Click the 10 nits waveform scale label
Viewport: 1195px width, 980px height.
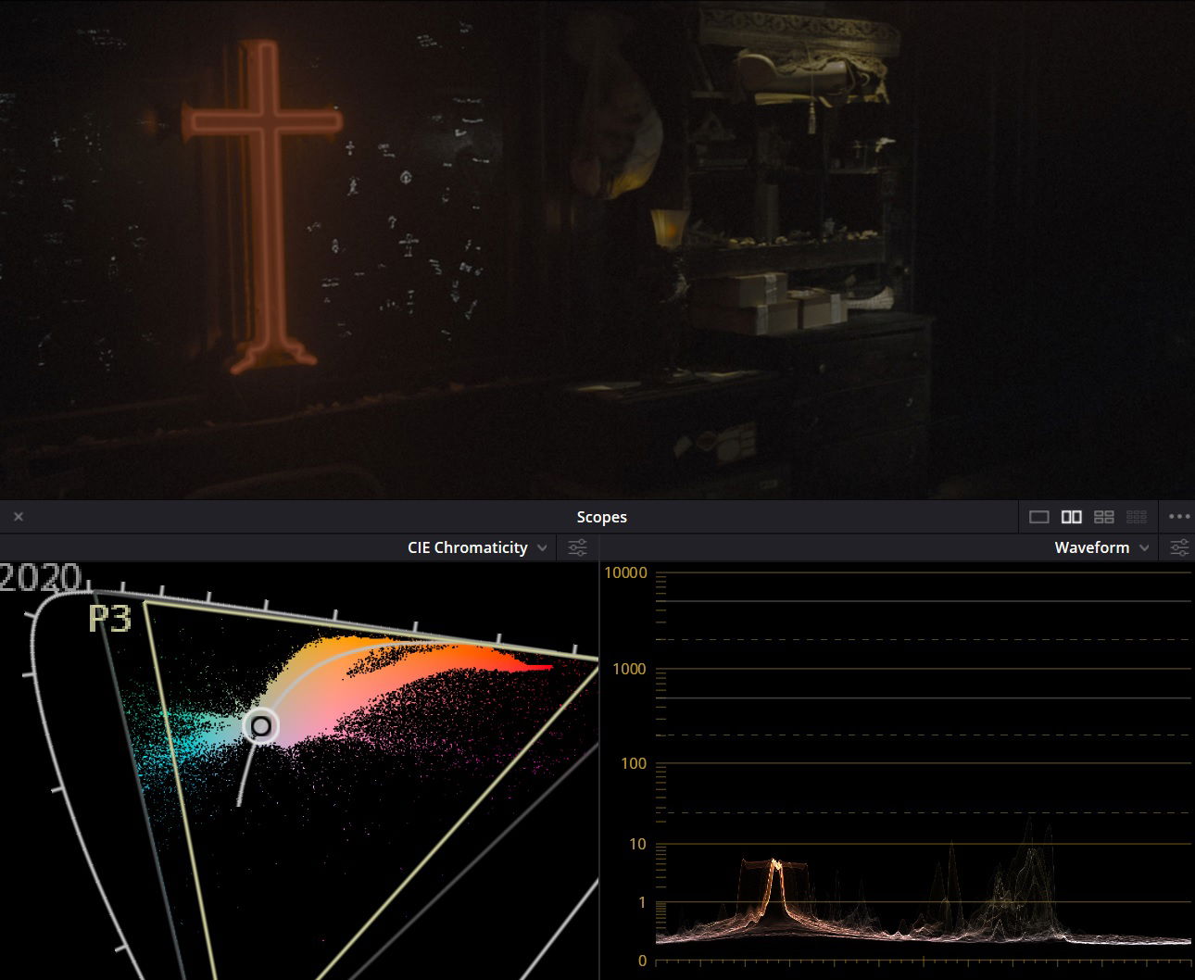coord(637,844)
